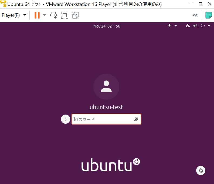Collapse the toolbar with the double chevron
This screenshot has width=214, height=184.
tap(195, 15)
